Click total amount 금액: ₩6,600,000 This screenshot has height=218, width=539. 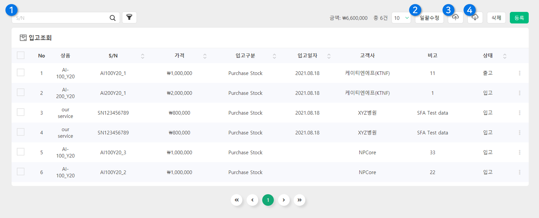point(348,18)
